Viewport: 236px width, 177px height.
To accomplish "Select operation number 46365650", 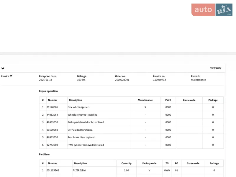I will (x=52, y=122).
